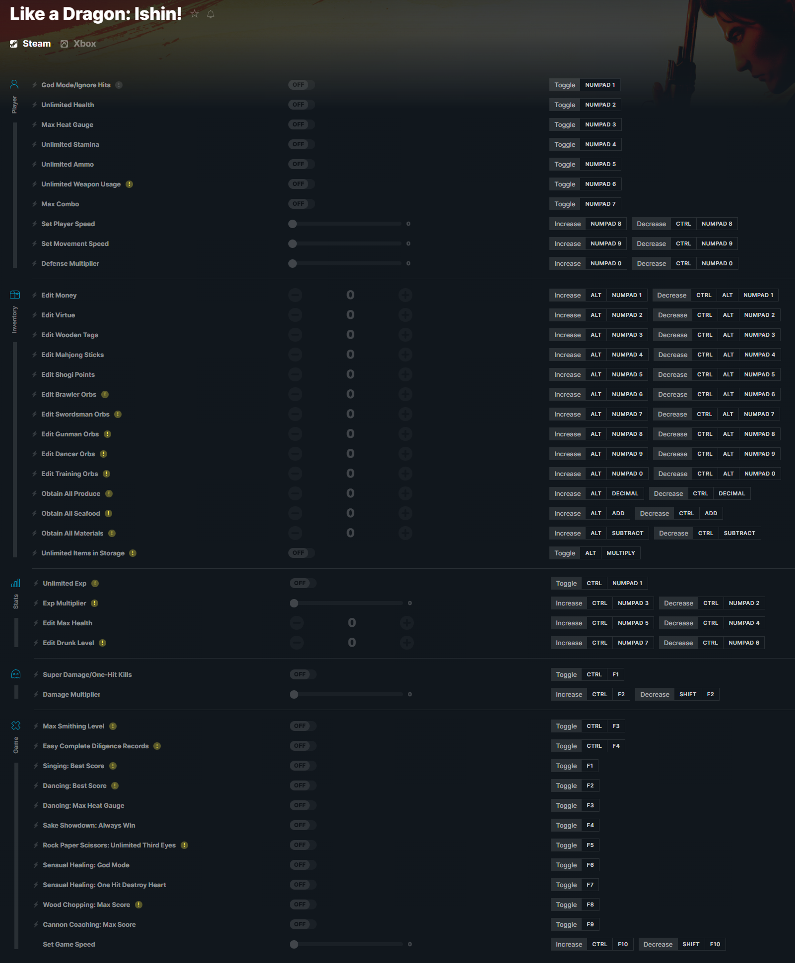Click the warning icon beside Unlimited Exp

[x=95, y=583]
